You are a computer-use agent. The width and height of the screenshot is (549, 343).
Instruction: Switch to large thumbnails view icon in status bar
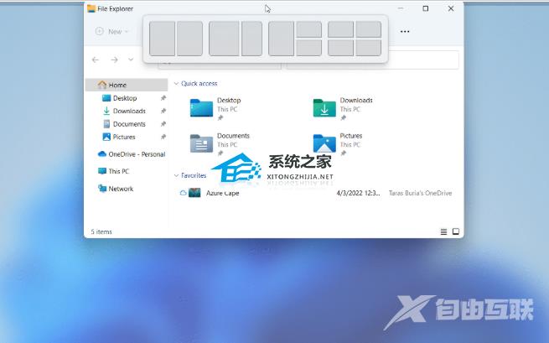point(456,231)
